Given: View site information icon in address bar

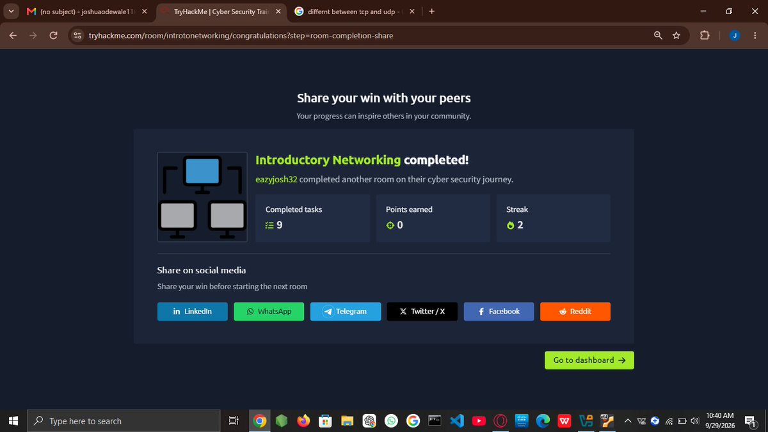Looking at the screenshot, I should tap(78, 35).
